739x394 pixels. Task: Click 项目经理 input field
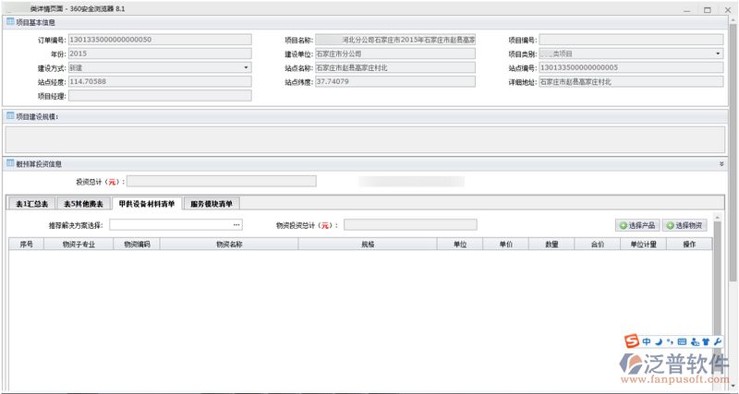pos(160,96)
